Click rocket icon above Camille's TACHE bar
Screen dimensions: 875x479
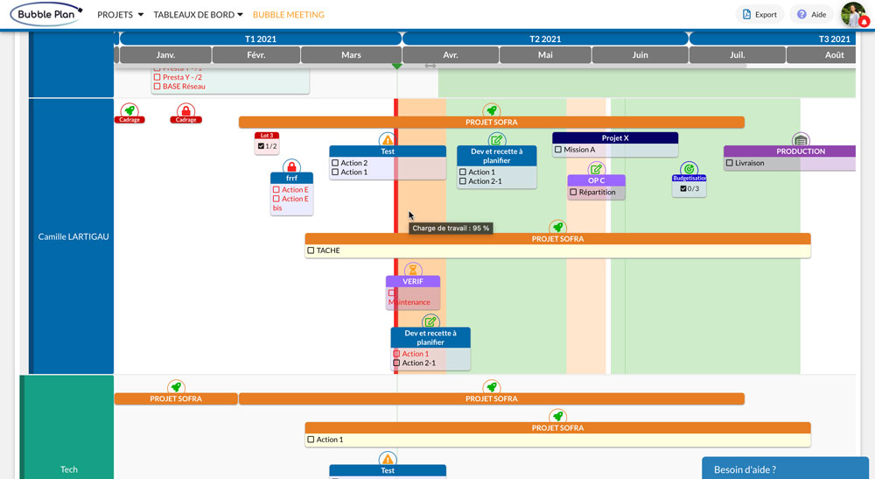557,227
